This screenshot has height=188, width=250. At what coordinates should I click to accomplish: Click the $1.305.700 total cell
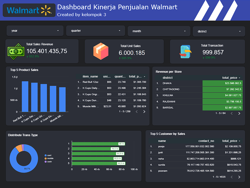click(140, 82)
